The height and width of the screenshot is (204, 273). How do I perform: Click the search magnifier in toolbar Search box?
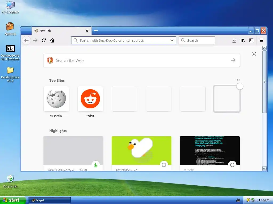pyautogui.click(x=183, y=40)
